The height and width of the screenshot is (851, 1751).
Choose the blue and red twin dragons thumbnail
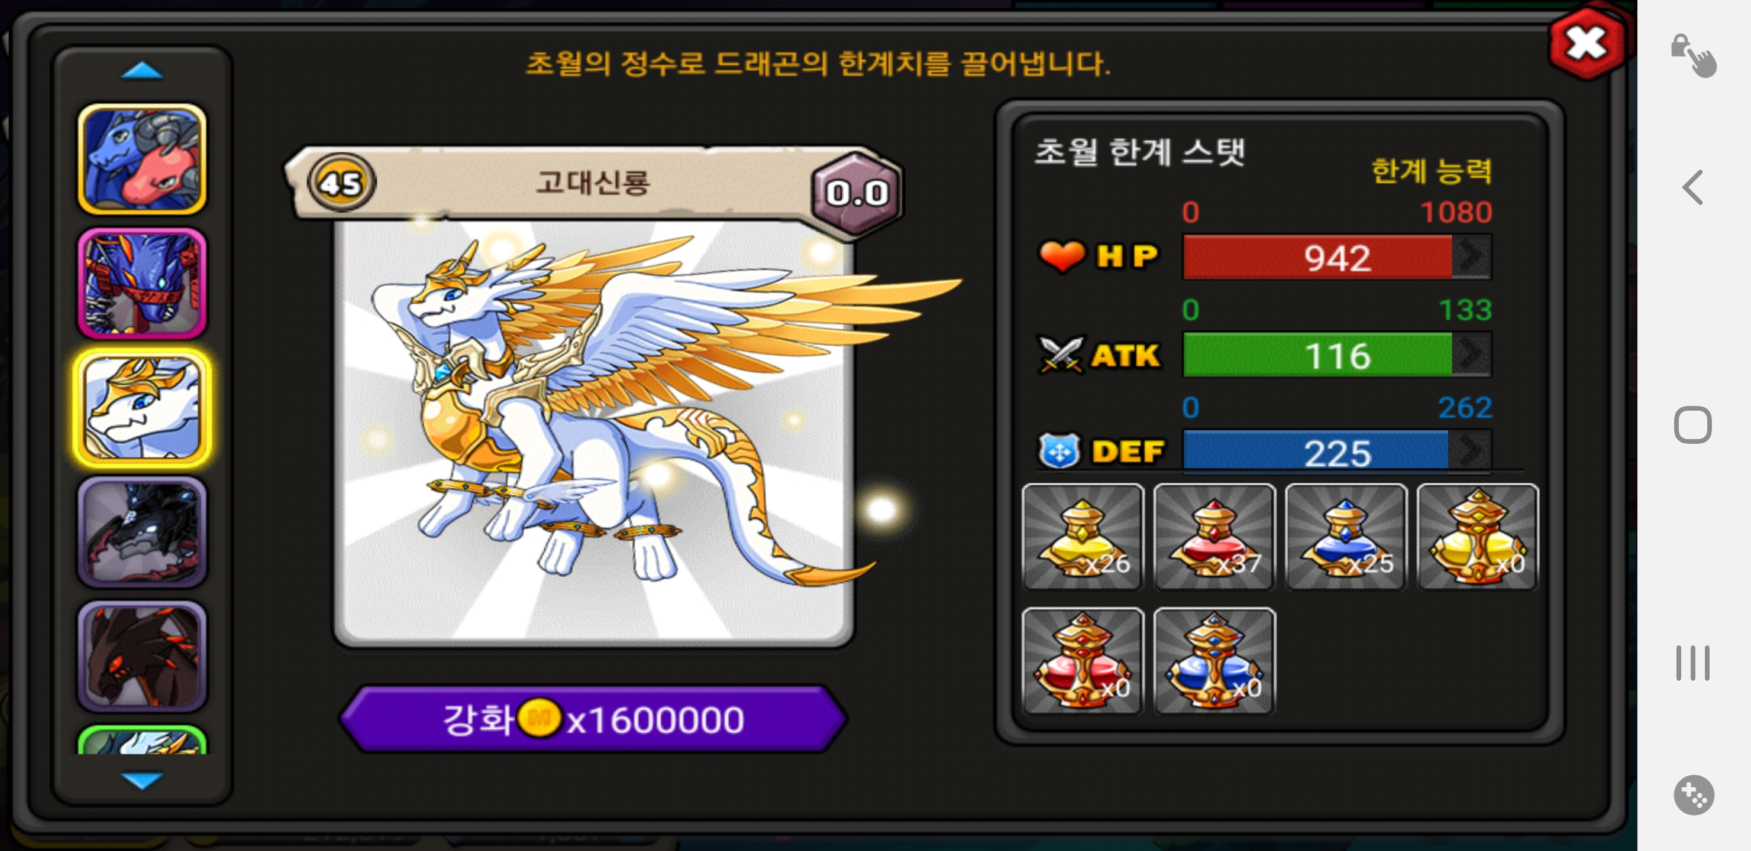[x=141, y=160]
